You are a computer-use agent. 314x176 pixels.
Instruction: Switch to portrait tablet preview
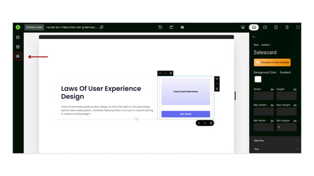click(x=276, y=27)
